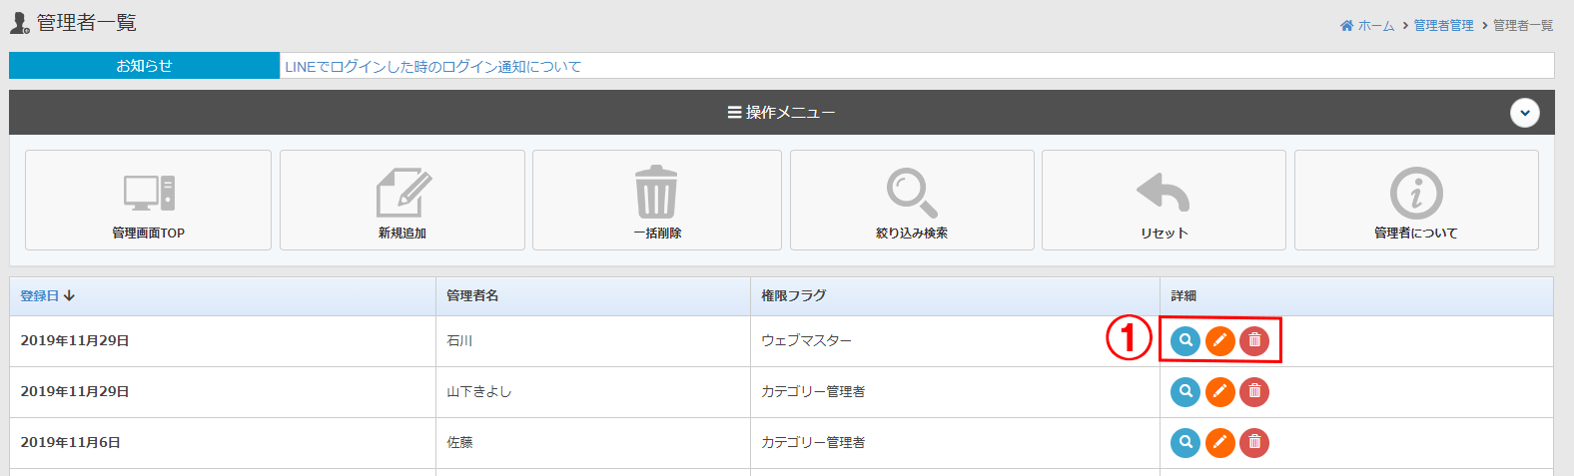
Task: Click the 一括削除 bulk delete tile
Action: [x=657, y=201]
